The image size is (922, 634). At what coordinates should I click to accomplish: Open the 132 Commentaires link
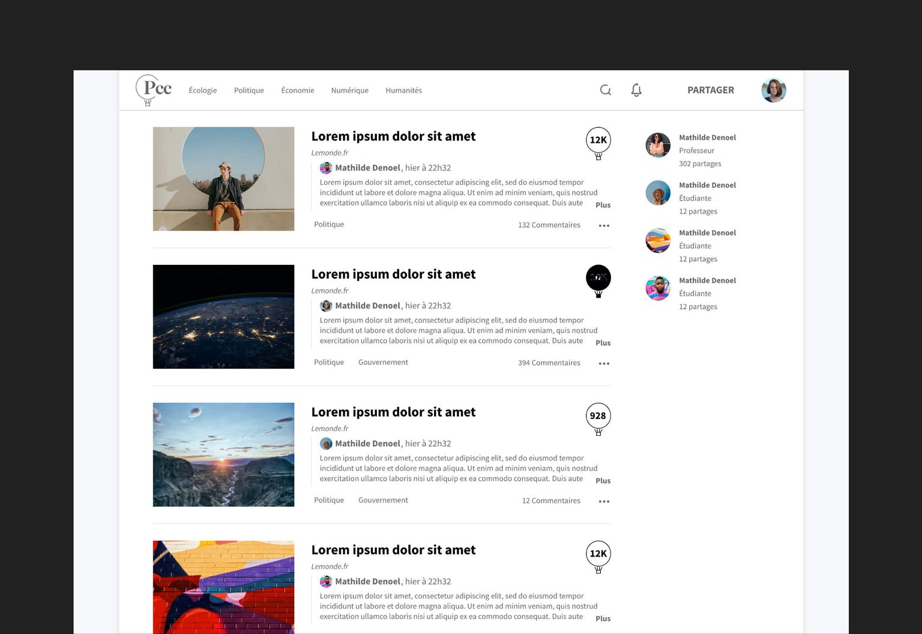click(549, 225)
